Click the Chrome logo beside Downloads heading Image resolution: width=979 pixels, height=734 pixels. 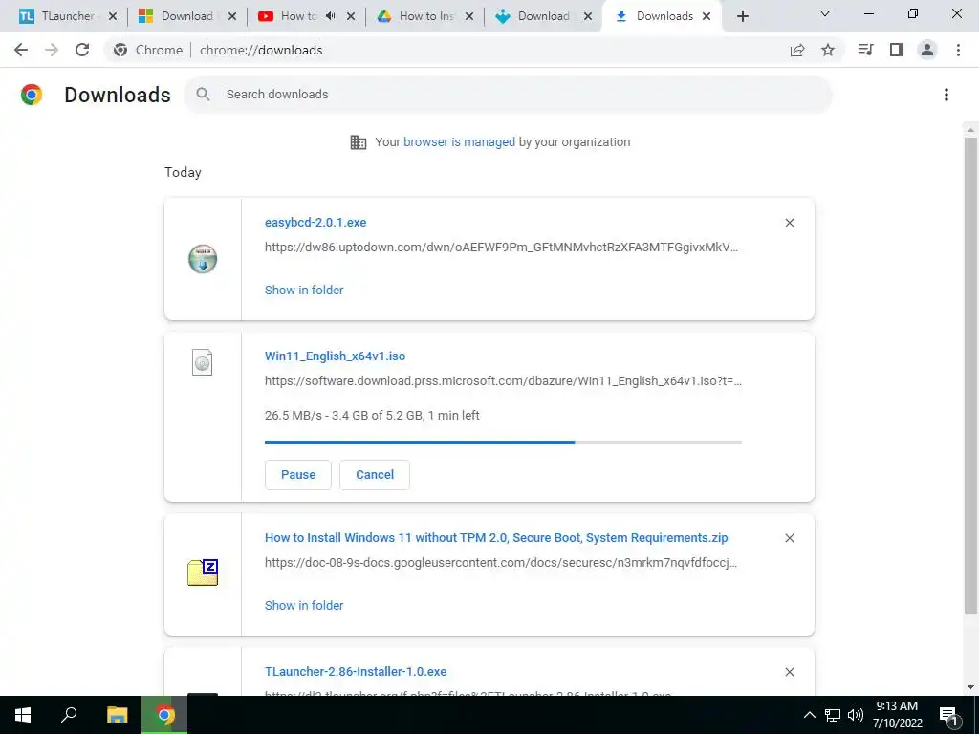tap(32, 95)
